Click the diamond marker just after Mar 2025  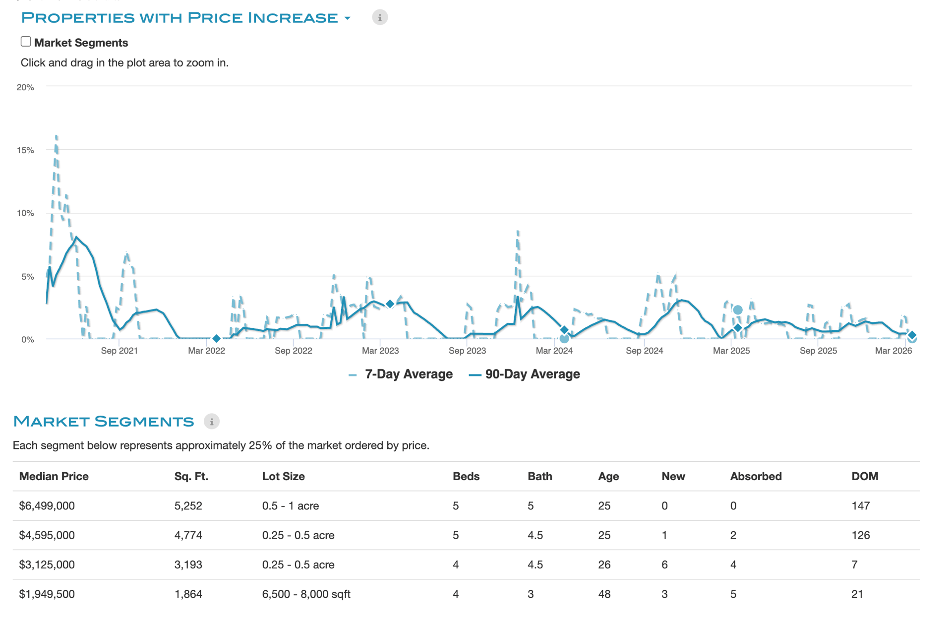click(x=738, y=328)
